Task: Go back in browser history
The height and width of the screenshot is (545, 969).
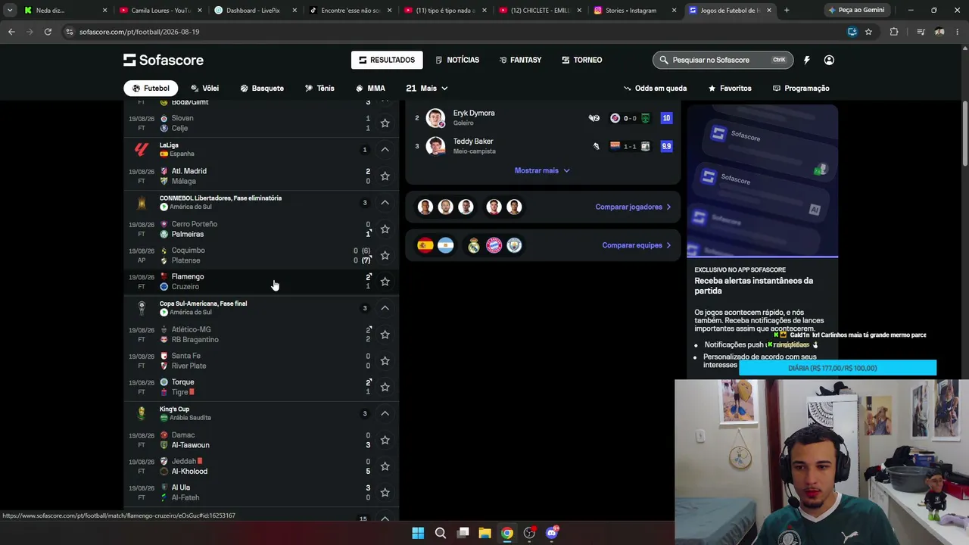Action: 11,32
